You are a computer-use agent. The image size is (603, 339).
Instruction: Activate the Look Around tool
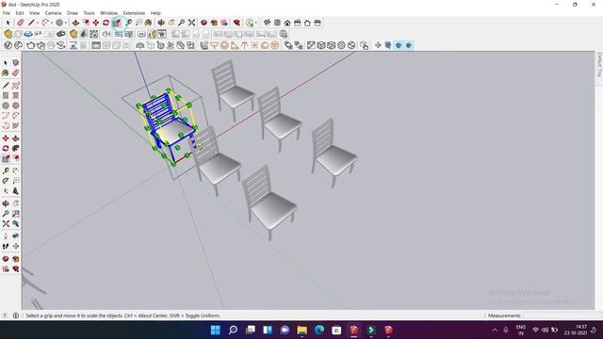pos(15,236)
